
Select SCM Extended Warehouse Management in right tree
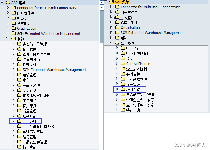pyautogui.click(x=152, y=33)
